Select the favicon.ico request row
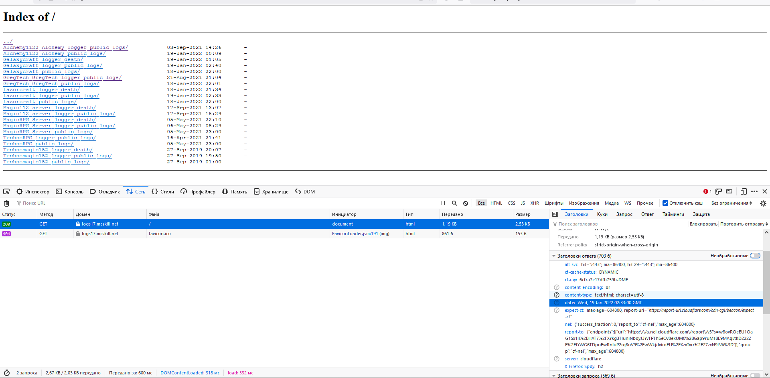This screenshot has width=770, height=378. 274,234
